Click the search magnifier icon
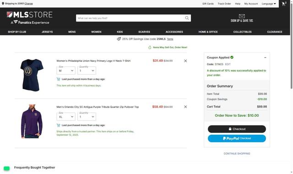Viewport: 293px width, 174px height. (x=187, y=18)
